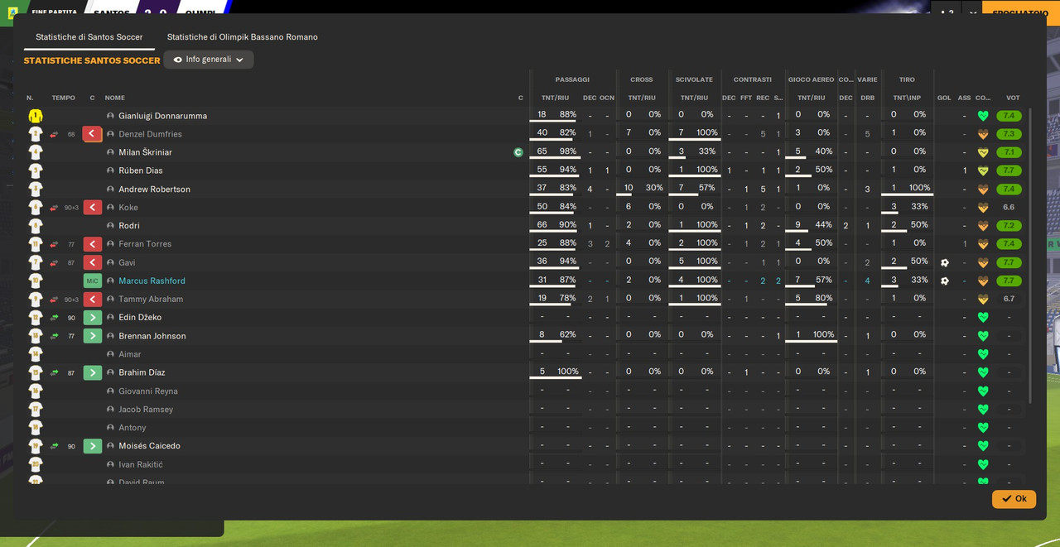Sort by the GOL column header
Viewport: 1060px width, 547px height.
click(x=944, y=98)
